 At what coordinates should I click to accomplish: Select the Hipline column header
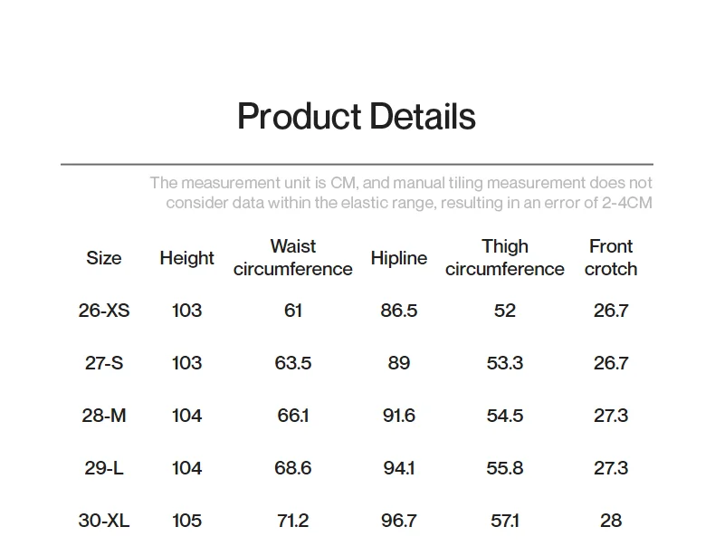click(x=398, y=258)
